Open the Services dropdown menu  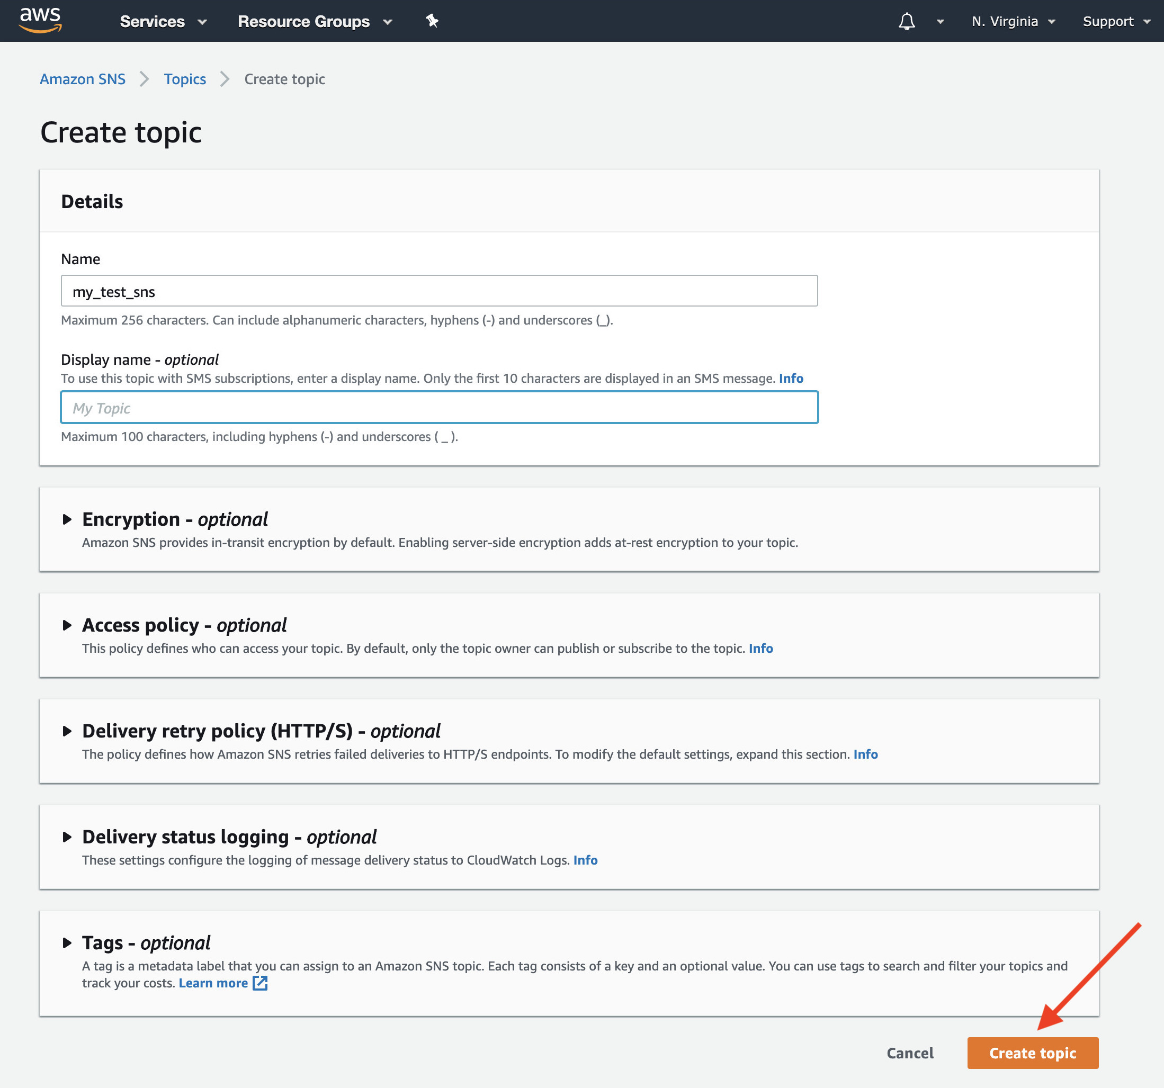click(163, 22)
